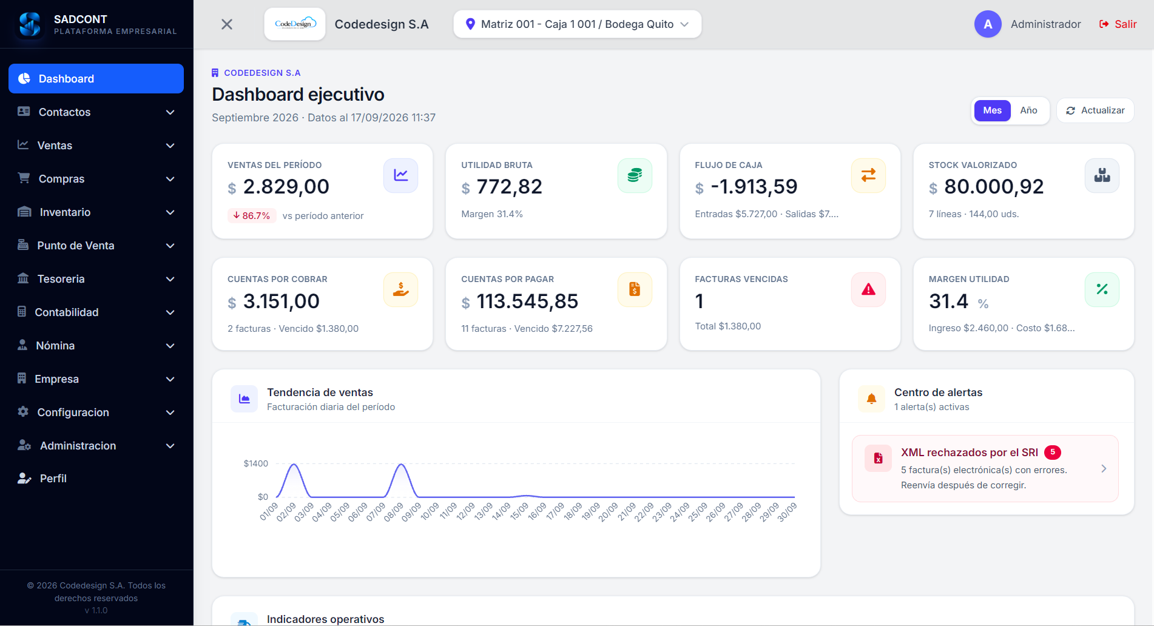Expand the Nómina menu
The width and height of the screenshot is (1154, 626).
[x=96, y=346]
